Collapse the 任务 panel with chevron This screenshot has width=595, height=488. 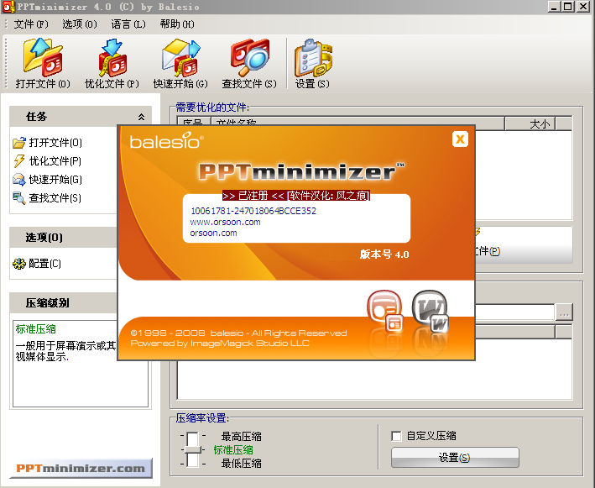141,117
